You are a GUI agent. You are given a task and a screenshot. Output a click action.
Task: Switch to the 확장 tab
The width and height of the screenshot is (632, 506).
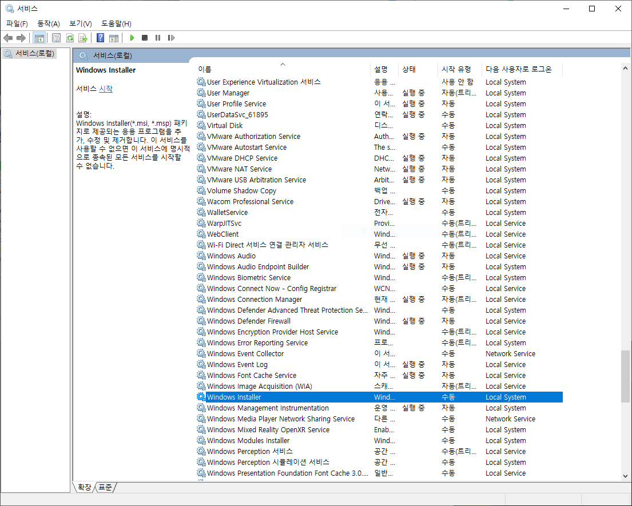tap(84, 488)
